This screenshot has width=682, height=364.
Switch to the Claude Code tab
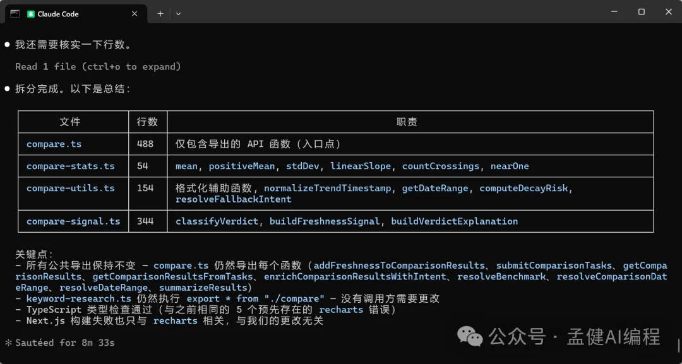(58, 14)
